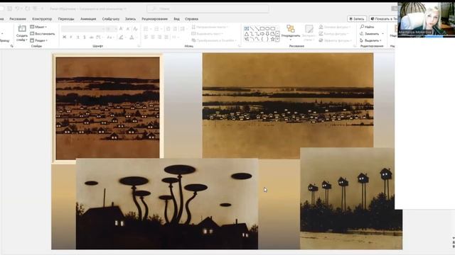Toggle center text alignment
Image resolution: width=455 pixels, height=255 pixels.
pyautogui.click(x=153, y=37)
